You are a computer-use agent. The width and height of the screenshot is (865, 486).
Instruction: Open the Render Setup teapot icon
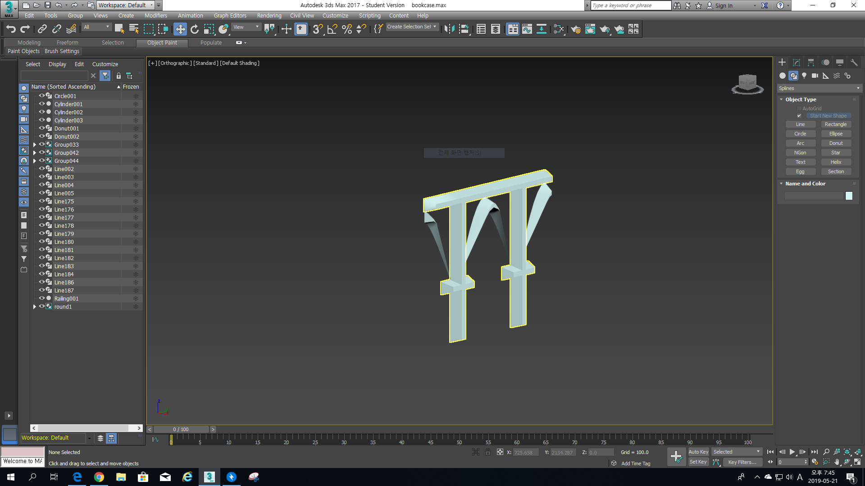pos(576,29)
